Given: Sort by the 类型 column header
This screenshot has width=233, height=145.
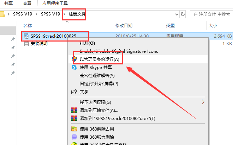Looking at the screenshot, I should (x=171, y=26).
